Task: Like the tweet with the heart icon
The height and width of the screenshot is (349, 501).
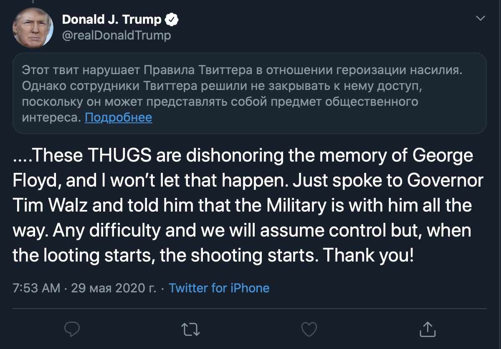Action: tap(309, 329)
